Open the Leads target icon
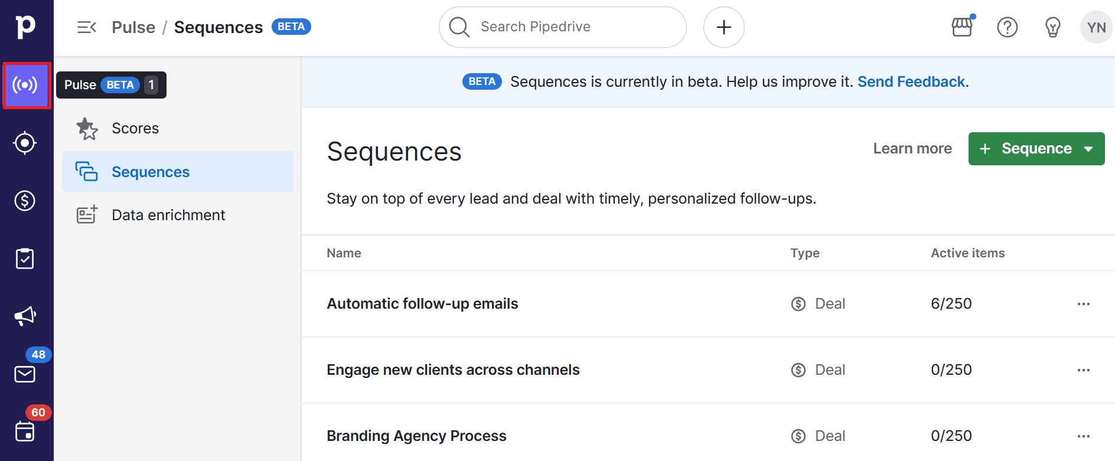 pyautogui.click(x=25, y=143)
